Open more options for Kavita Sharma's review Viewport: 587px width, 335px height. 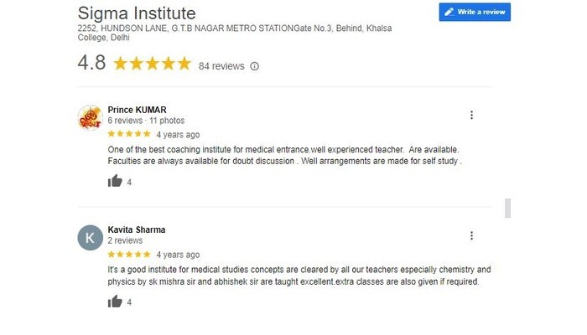point(471,235)
